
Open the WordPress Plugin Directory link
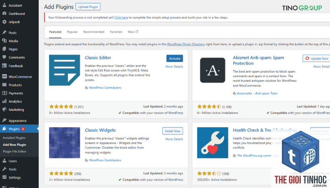pyautogui.click(x=186, y=44)
